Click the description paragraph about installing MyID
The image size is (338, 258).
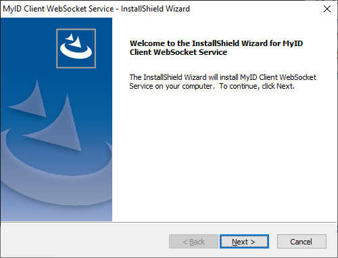(x=222, y=81)
